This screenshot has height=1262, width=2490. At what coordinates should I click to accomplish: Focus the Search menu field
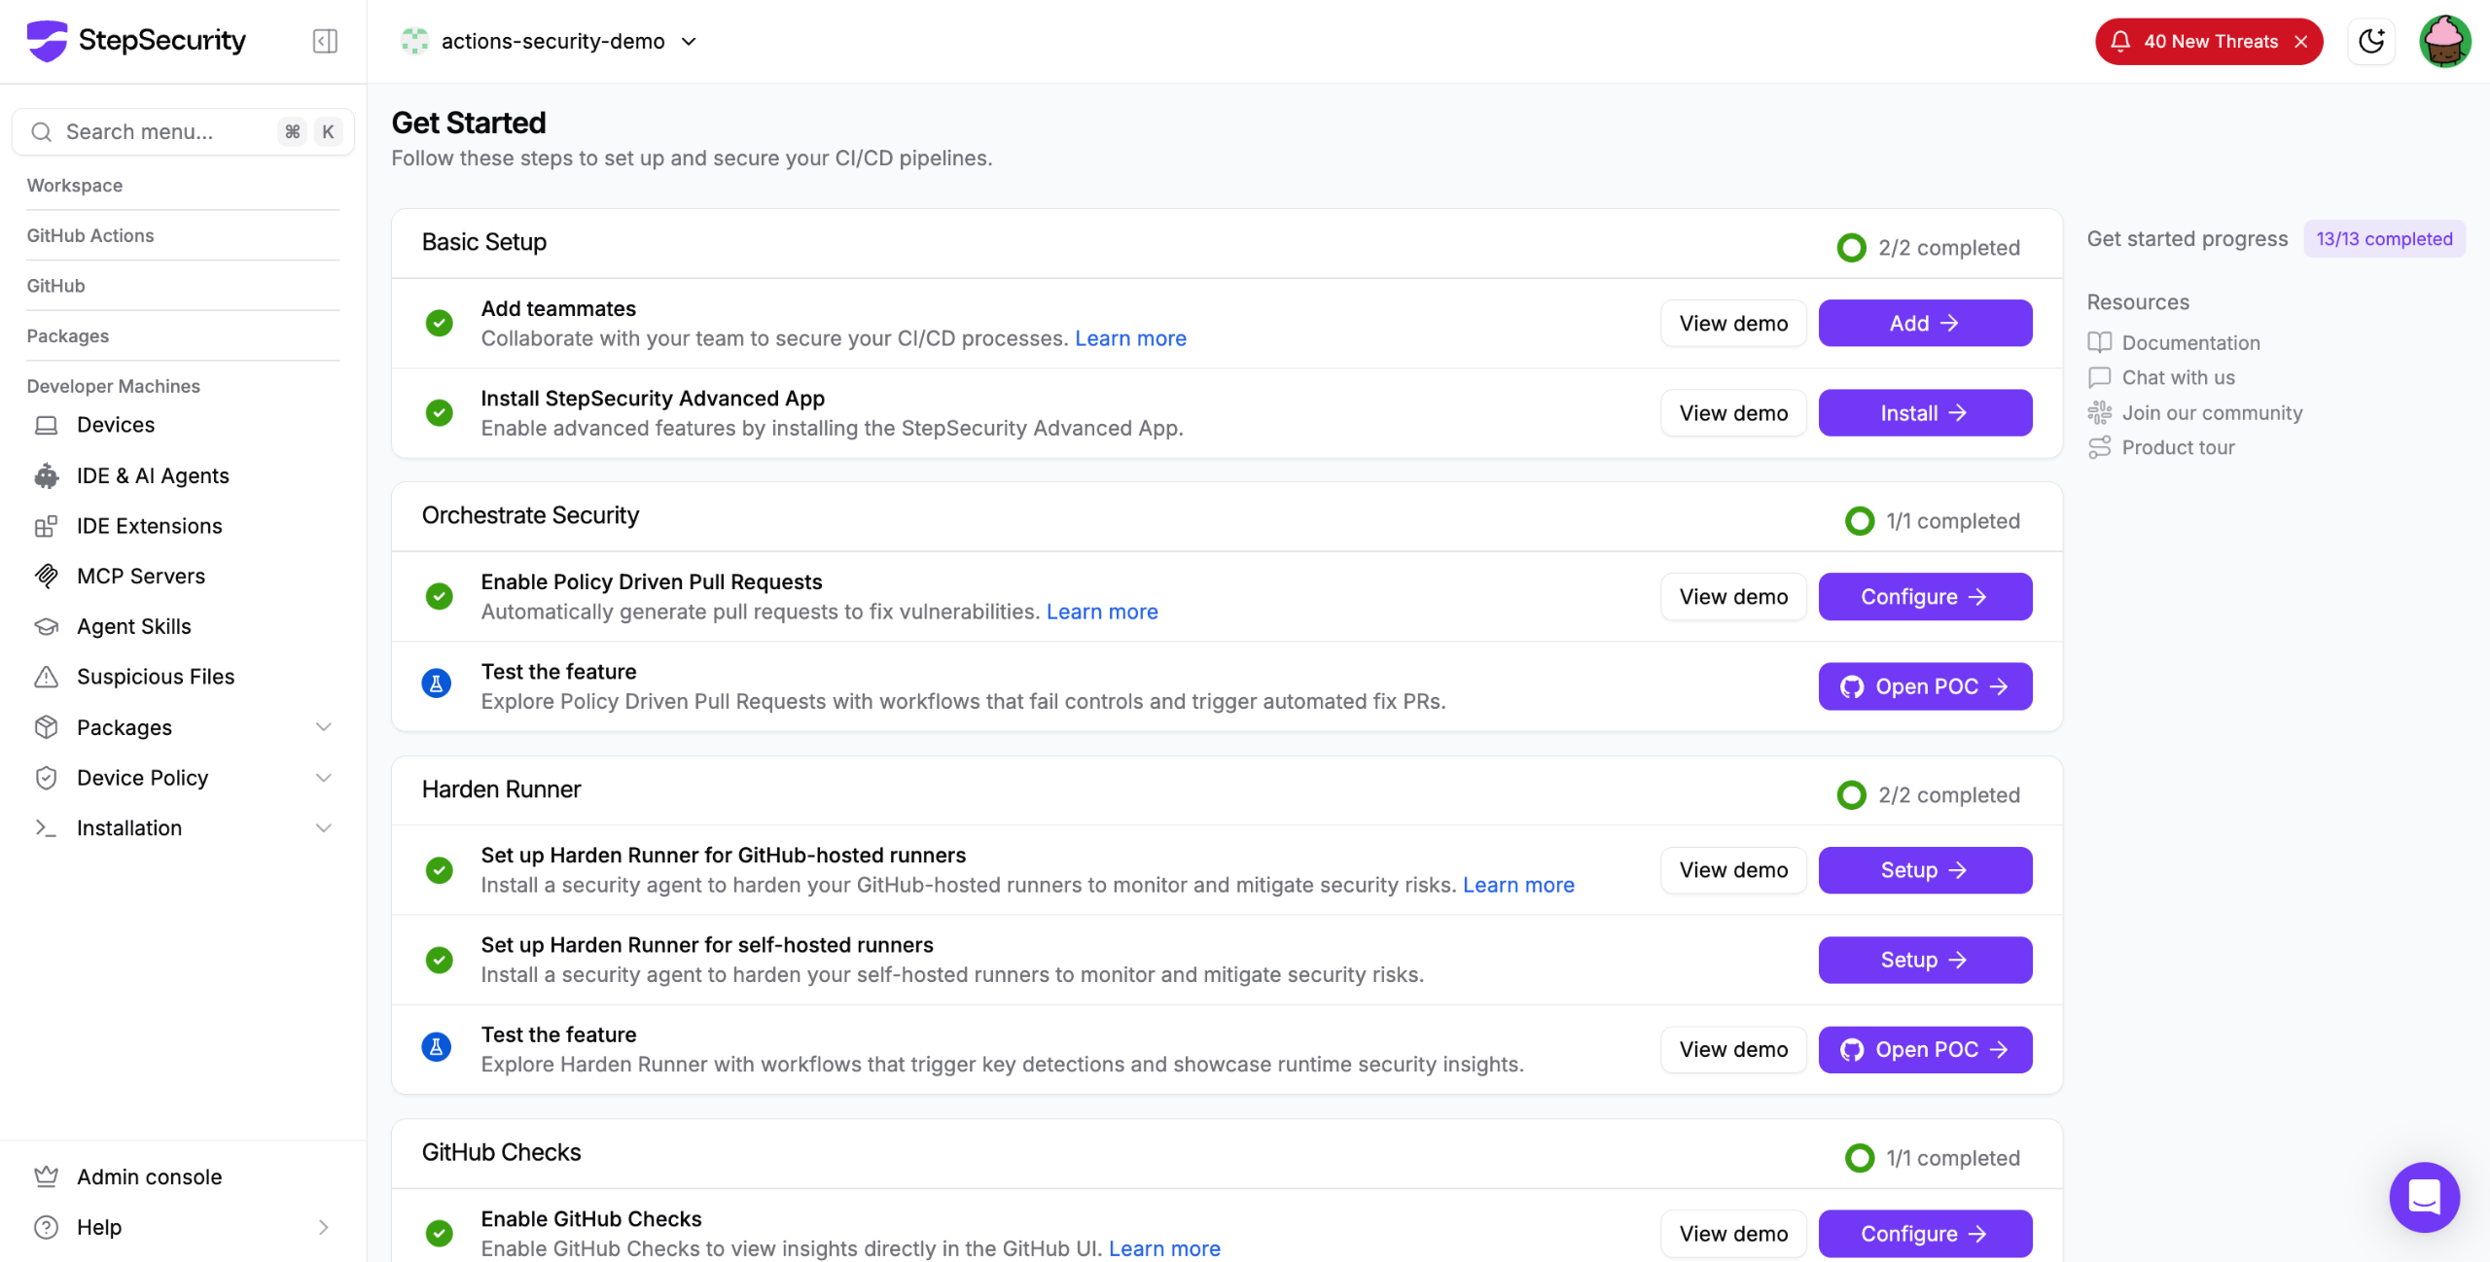[183, 131]
